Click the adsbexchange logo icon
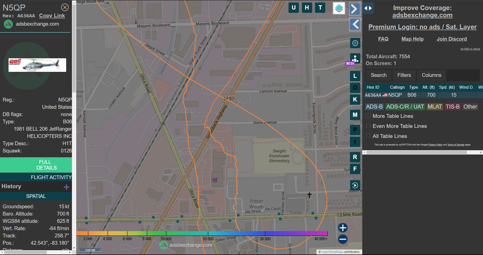This screenshot has width=483, height=255. click(8, 24)
